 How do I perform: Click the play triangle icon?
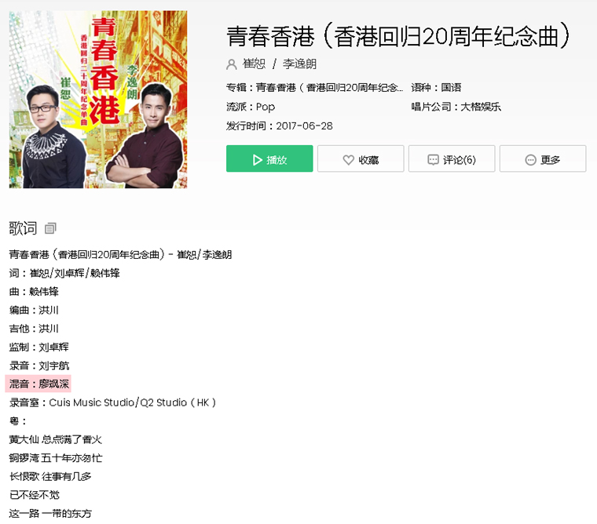point(258,160)
